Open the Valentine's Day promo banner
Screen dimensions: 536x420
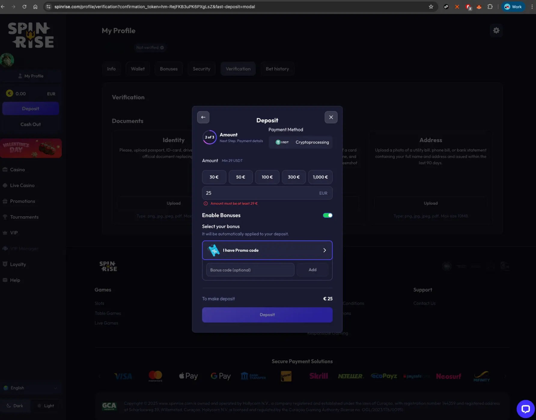tap(31, 148)
